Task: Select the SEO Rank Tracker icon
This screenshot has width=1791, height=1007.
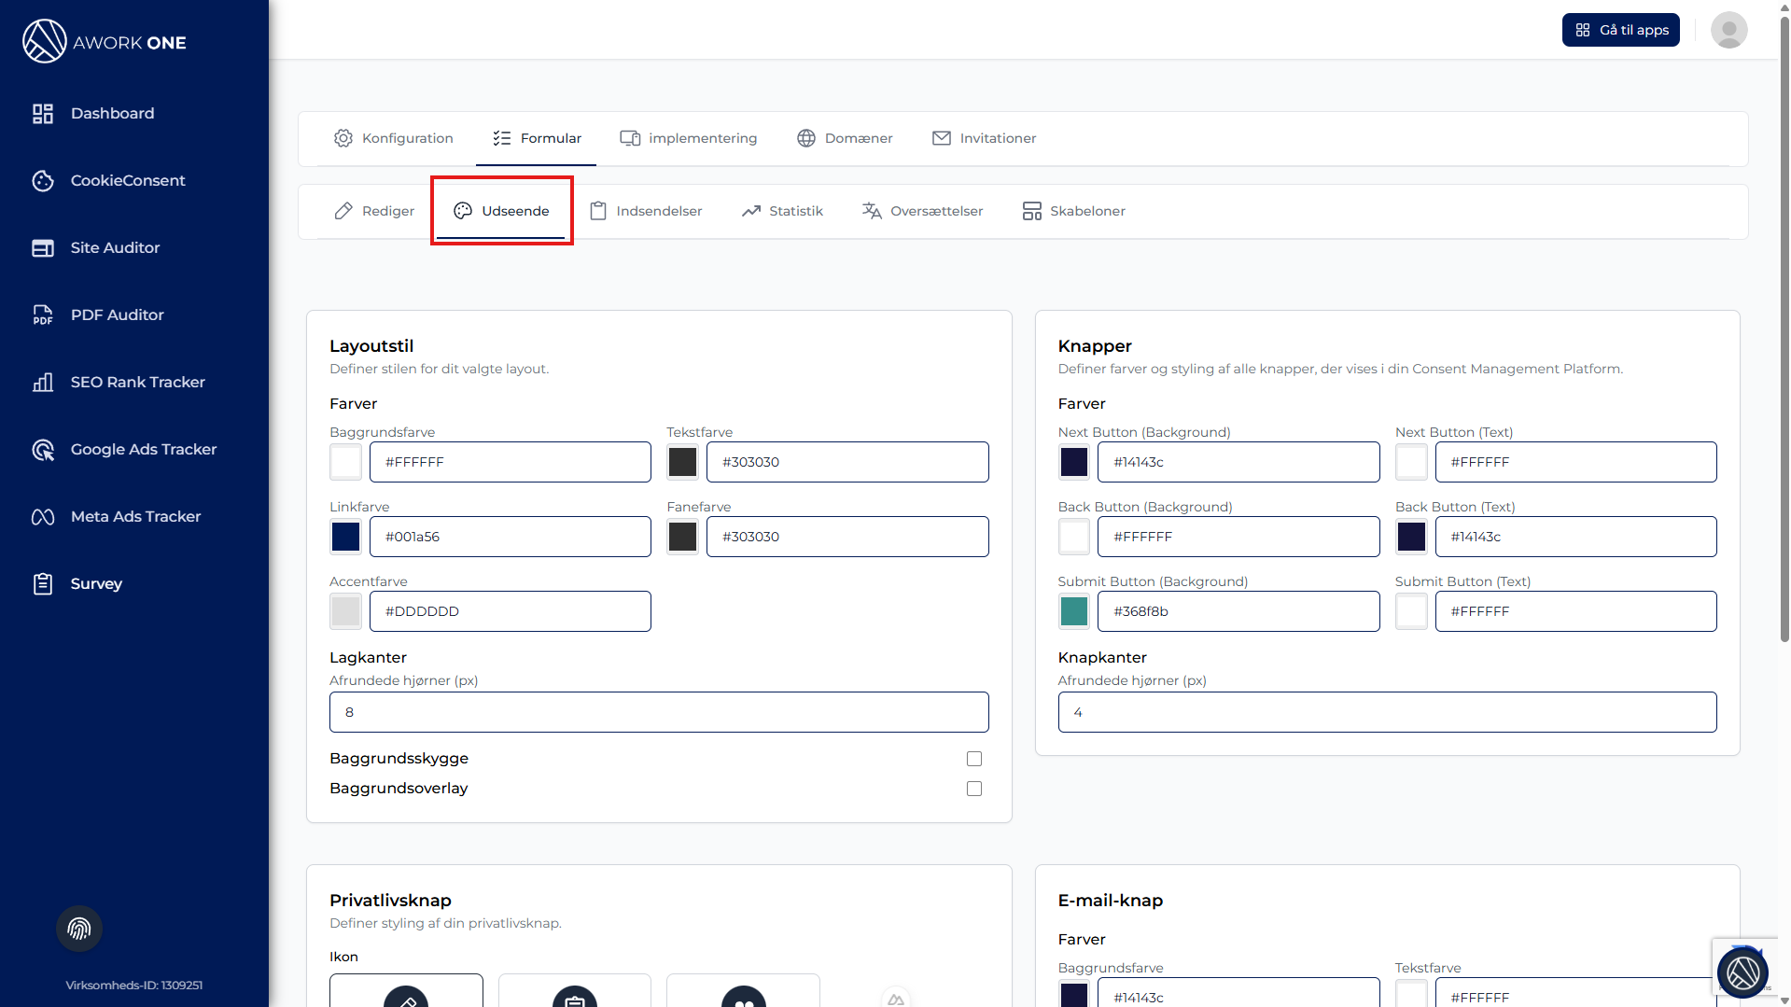Action: point(43,383)
